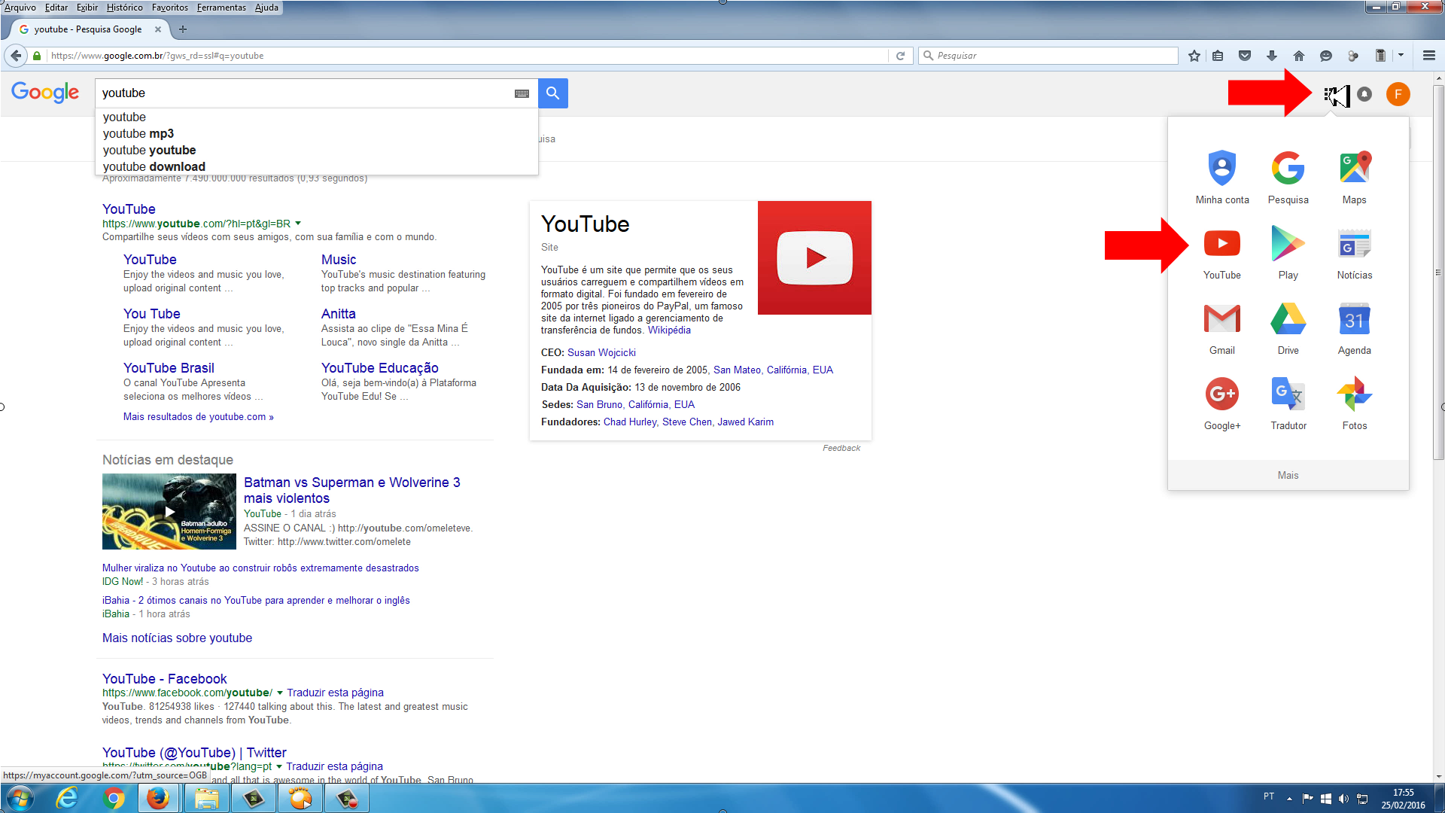
Task: Bookmark this page with the star icon
Action: point(1194,56)
